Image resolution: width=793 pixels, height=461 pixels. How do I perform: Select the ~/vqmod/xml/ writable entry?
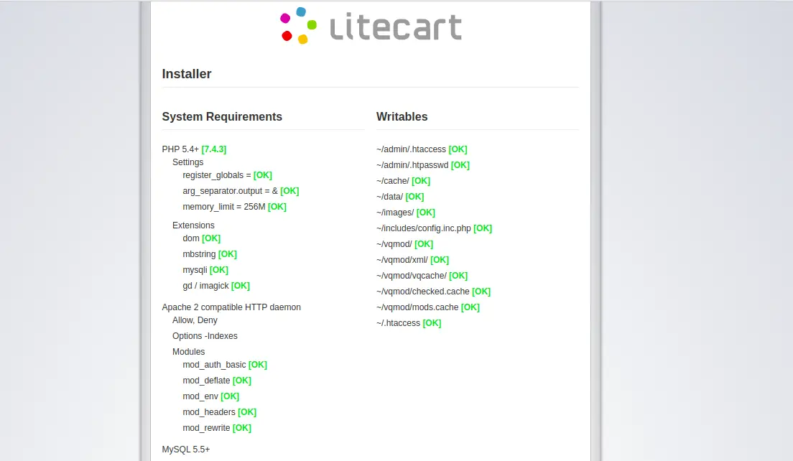413,260
